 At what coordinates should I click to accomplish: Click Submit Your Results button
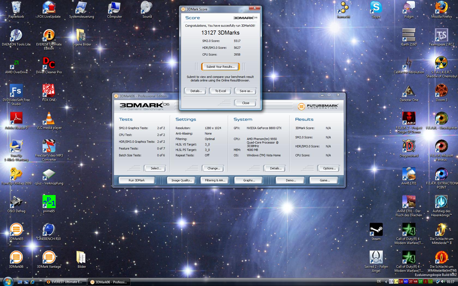point(220,67)
